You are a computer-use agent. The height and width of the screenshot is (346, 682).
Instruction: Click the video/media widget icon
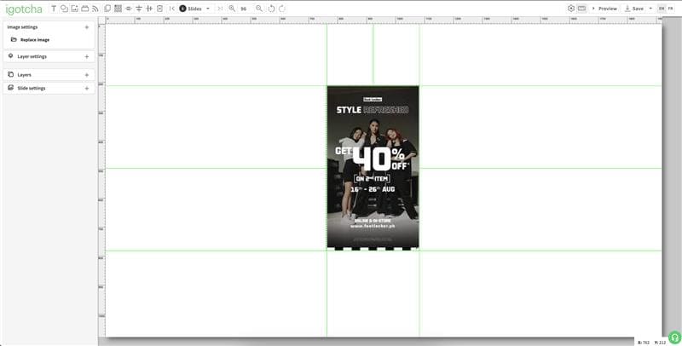click(84, 9)
